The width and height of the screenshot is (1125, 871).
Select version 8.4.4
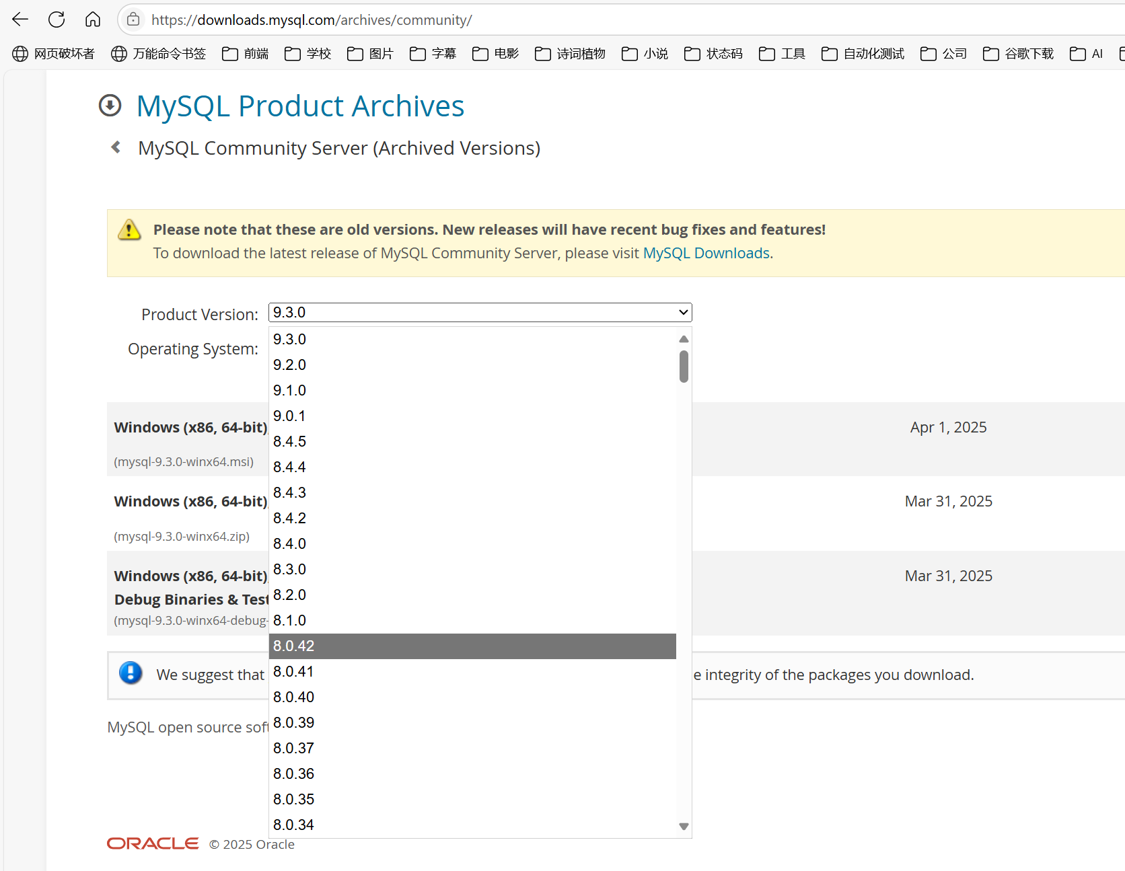[x=472, y=467]
